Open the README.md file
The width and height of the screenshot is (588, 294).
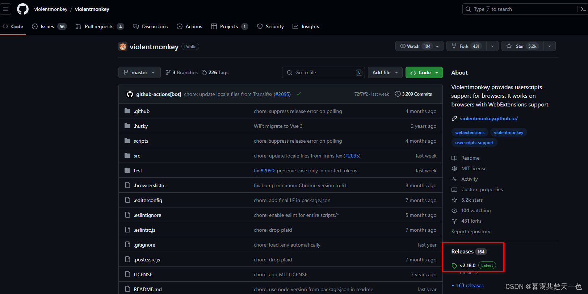click(x=148, y=289)
